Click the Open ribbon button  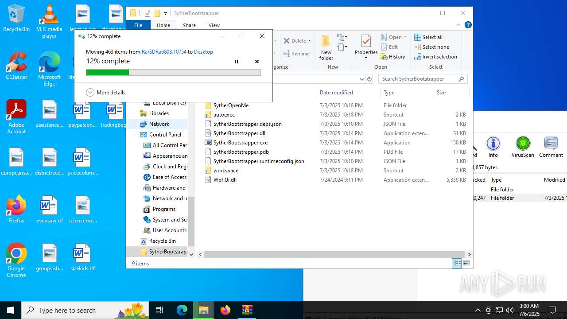pyautogui.click(x=392, y=37)
